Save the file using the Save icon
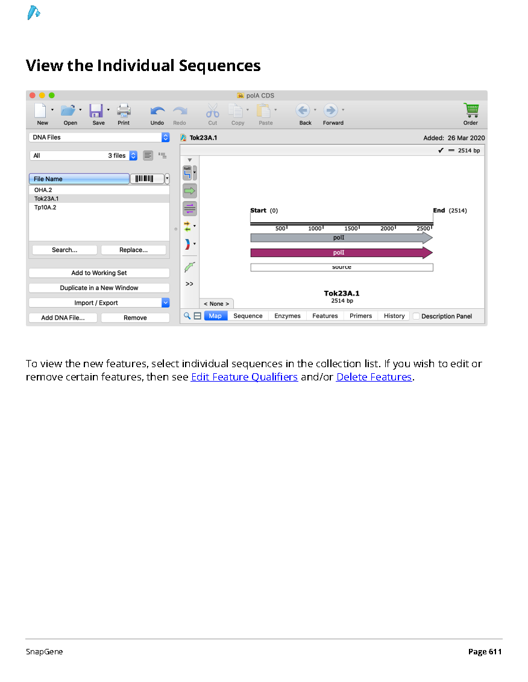This screenshot has width=528, height=682. coord(96,111)
